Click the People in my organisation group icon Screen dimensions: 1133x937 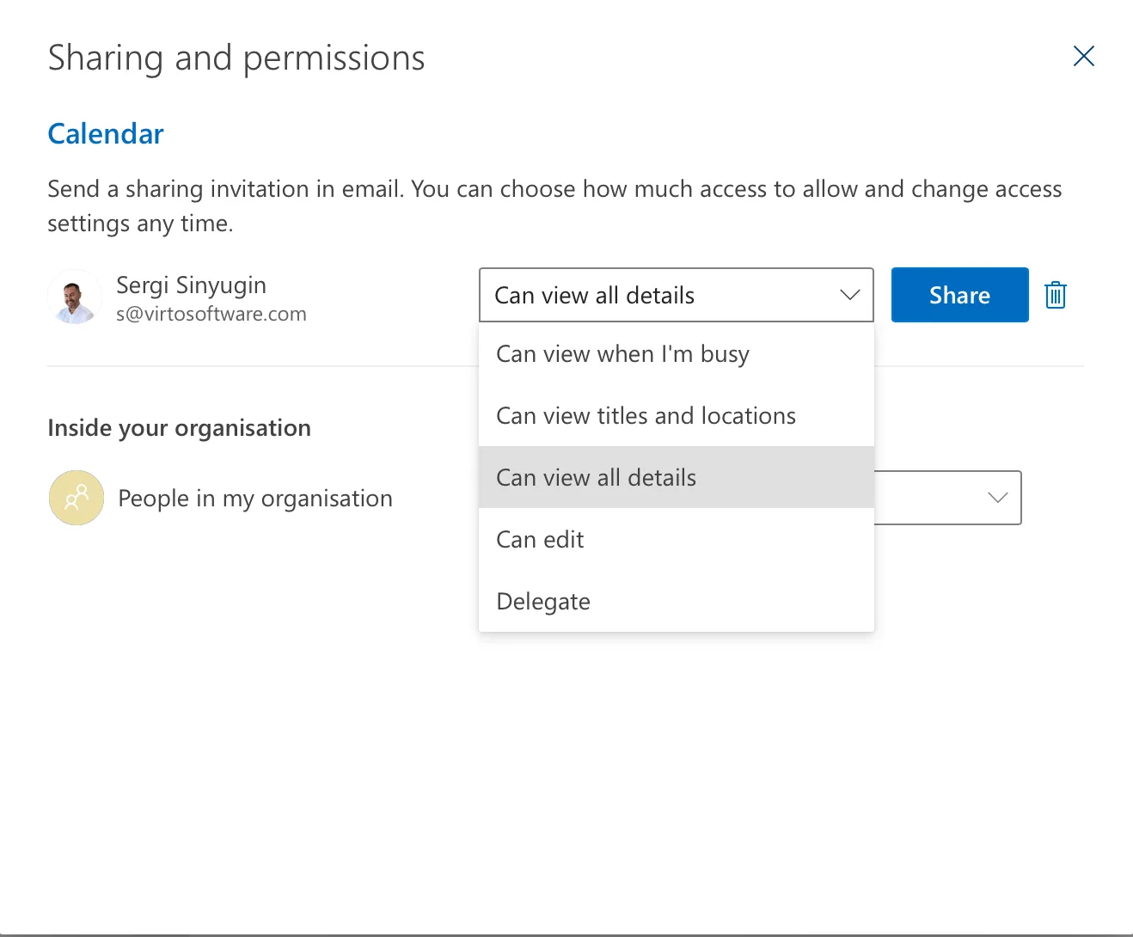coord(76,498)
